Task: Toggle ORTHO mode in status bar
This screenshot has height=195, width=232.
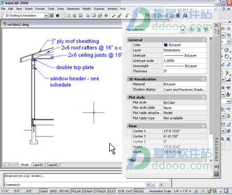Action: (x=64, y=191)
